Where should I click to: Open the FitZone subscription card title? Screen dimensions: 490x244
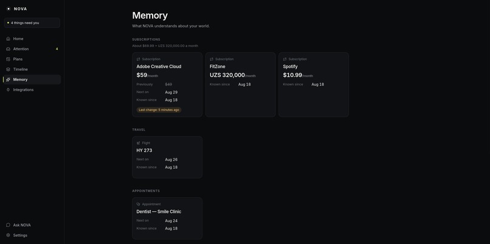tap(217, 66)
